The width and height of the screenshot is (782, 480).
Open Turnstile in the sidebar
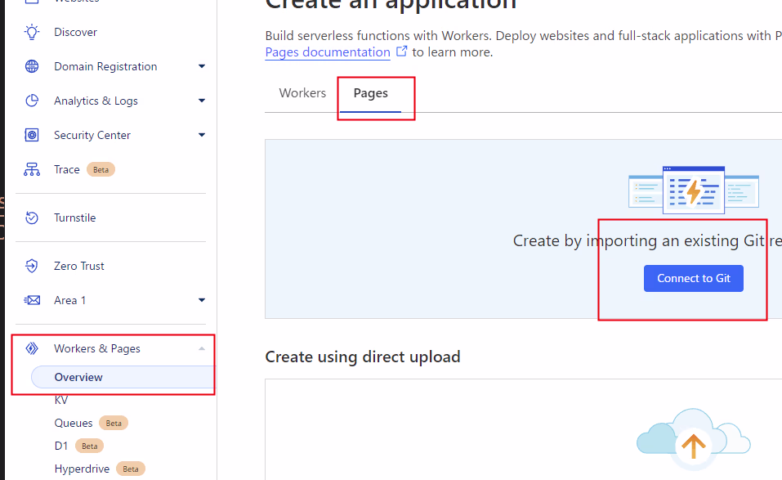(75, 218)
